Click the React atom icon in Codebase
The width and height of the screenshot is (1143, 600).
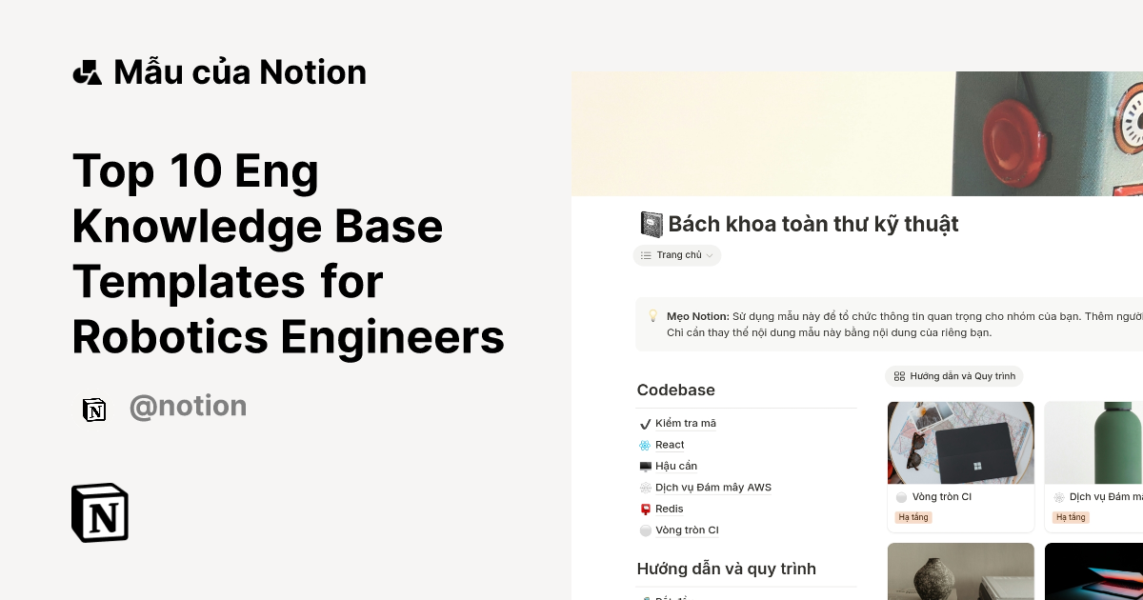(x=645, y=445)
